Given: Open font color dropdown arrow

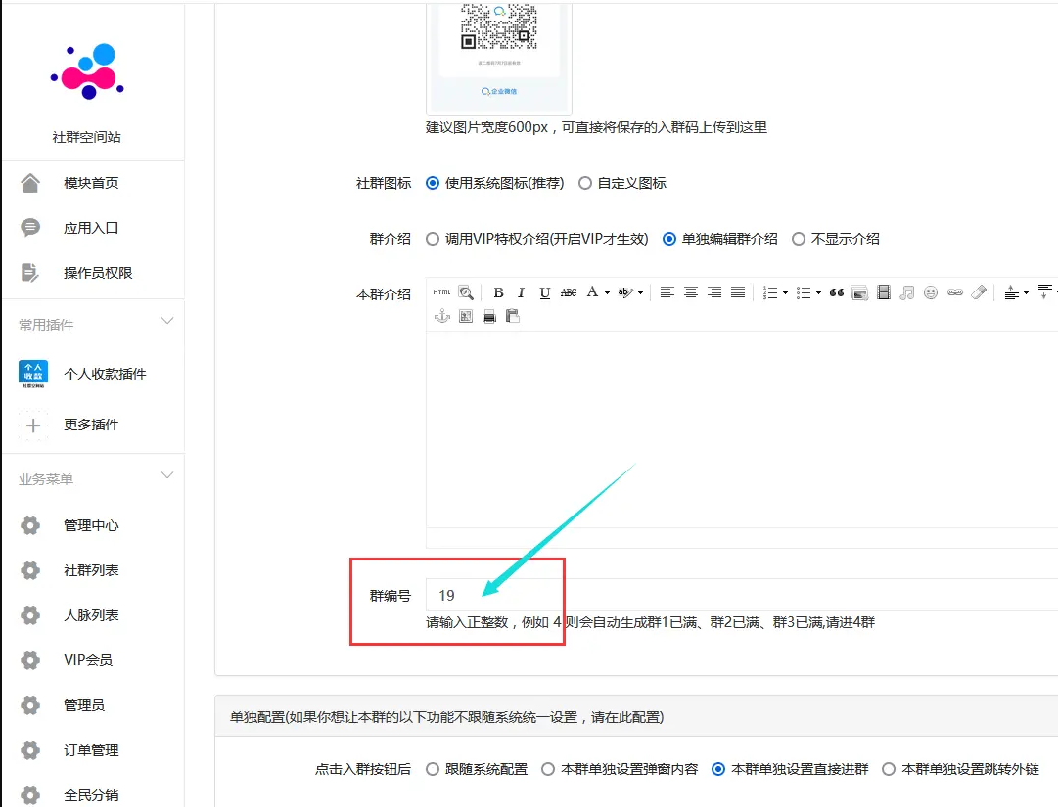Looking at the screenshot, I should (607, 292).
